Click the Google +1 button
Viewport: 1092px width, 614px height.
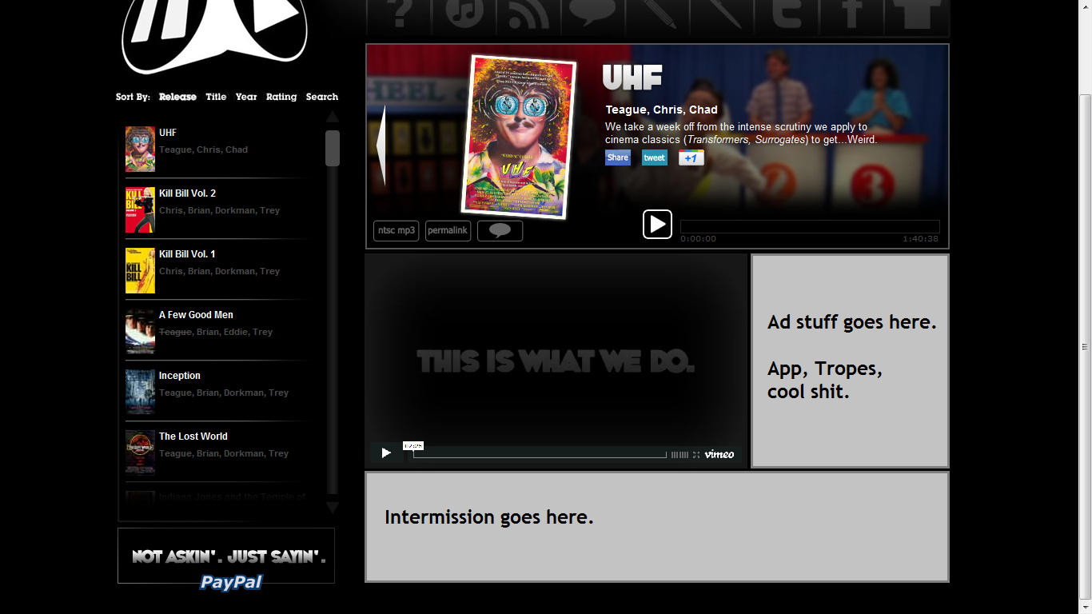tap(691, 157)
